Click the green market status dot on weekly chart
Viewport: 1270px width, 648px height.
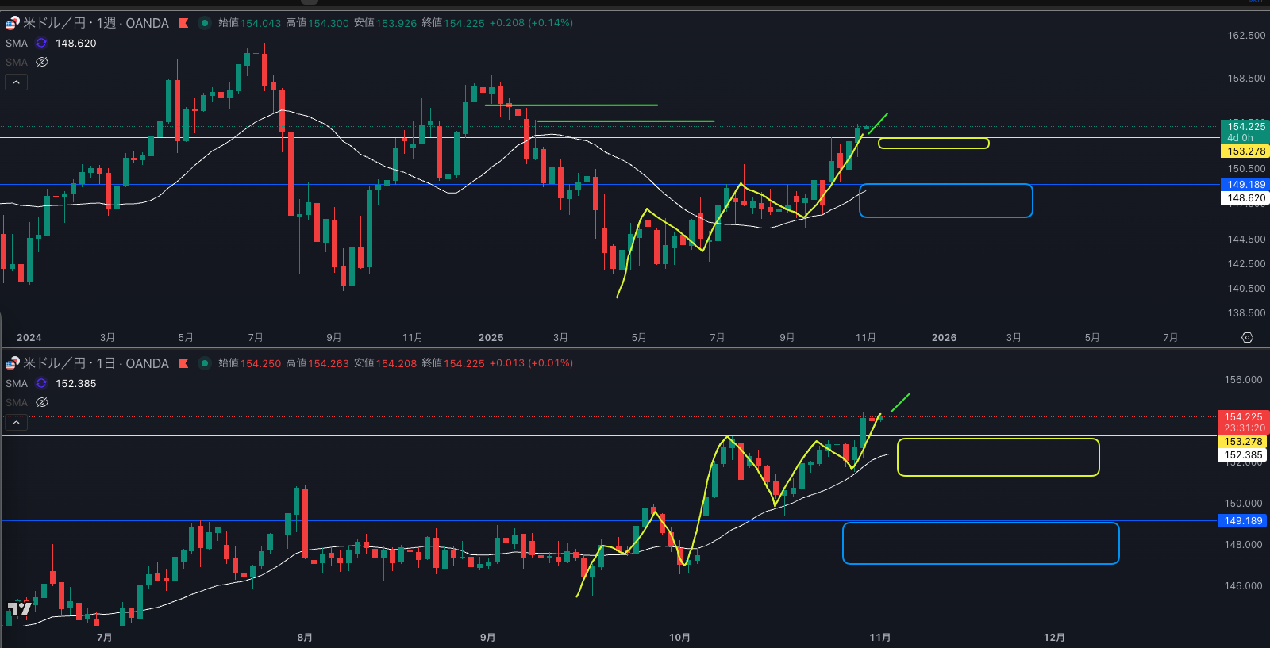click(x=205, y=23)
